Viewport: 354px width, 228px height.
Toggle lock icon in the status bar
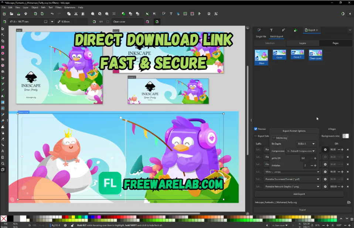72,225
